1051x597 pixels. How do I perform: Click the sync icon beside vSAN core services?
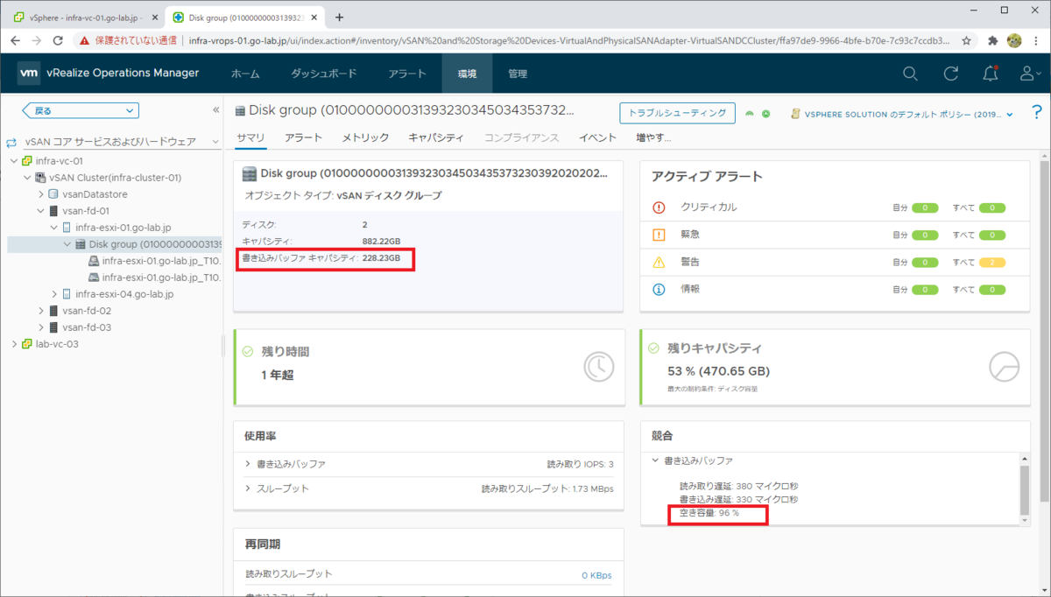click(11, 142)
